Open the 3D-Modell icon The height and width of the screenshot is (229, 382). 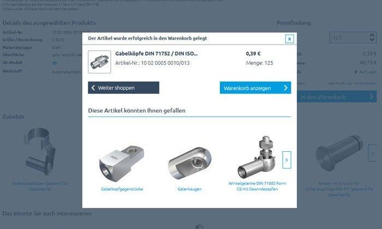coord(55,63)
